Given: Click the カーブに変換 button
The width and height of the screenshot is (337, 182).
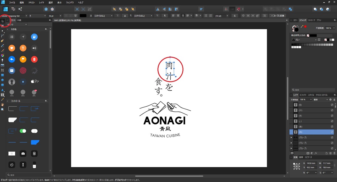Looking at the screenshot, I should point(277,16).
